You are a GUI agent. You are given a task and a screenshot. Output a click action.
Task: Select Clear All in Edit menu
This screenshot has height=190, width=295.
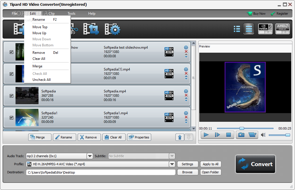tap(47, 59)
